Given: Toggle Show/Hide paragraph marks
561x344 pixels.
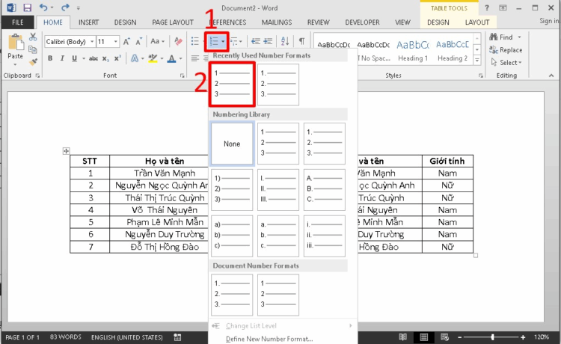Looking at the screenshot, I should [x=302, y=42].
